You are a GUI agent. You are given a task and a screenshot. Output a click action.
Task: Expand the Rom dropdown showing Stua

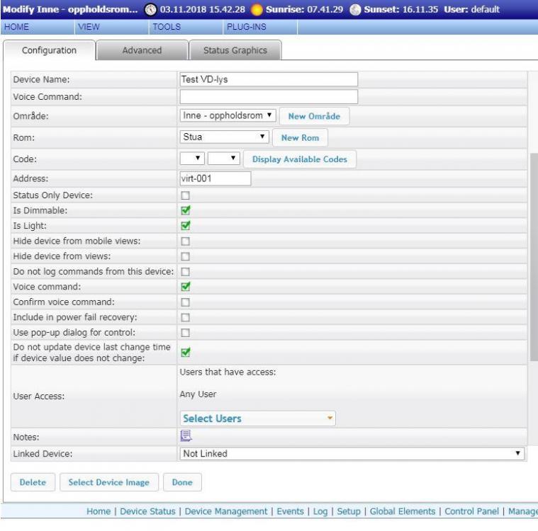(225, 137)
